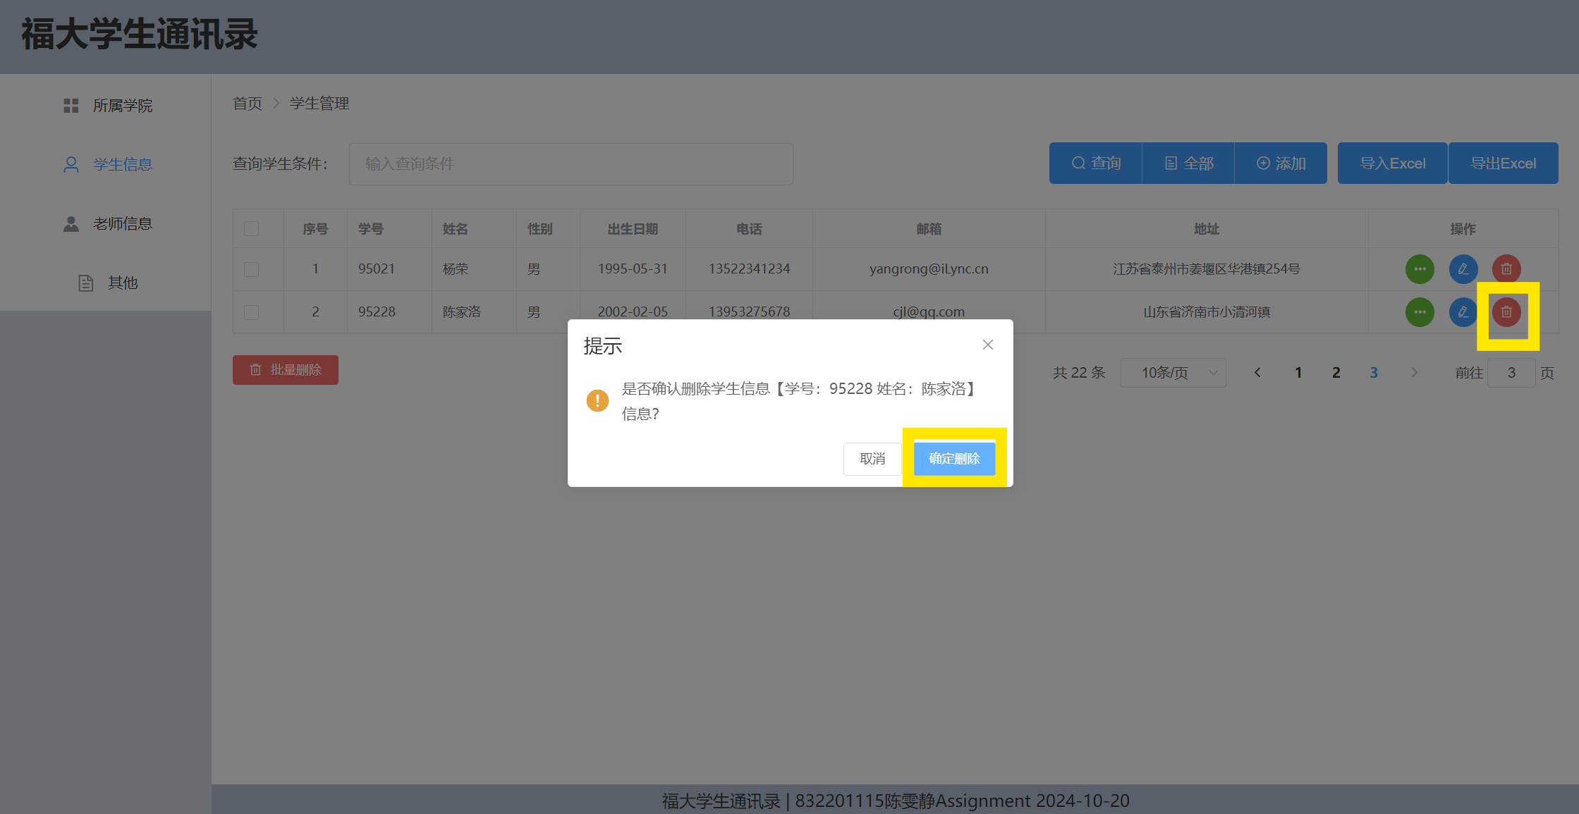Open the 10条/页 page size dropdown
This screenshot has width=1579, height=814.
pos(1173,373)
